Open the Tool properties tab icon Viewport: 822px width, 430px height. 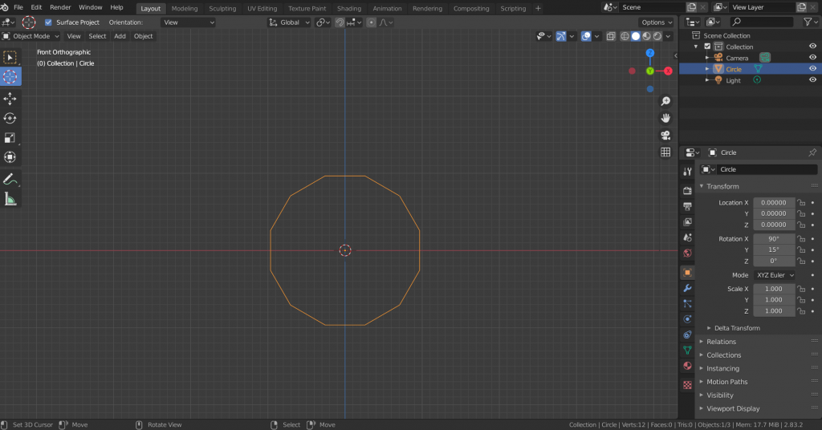coord(687,171)
